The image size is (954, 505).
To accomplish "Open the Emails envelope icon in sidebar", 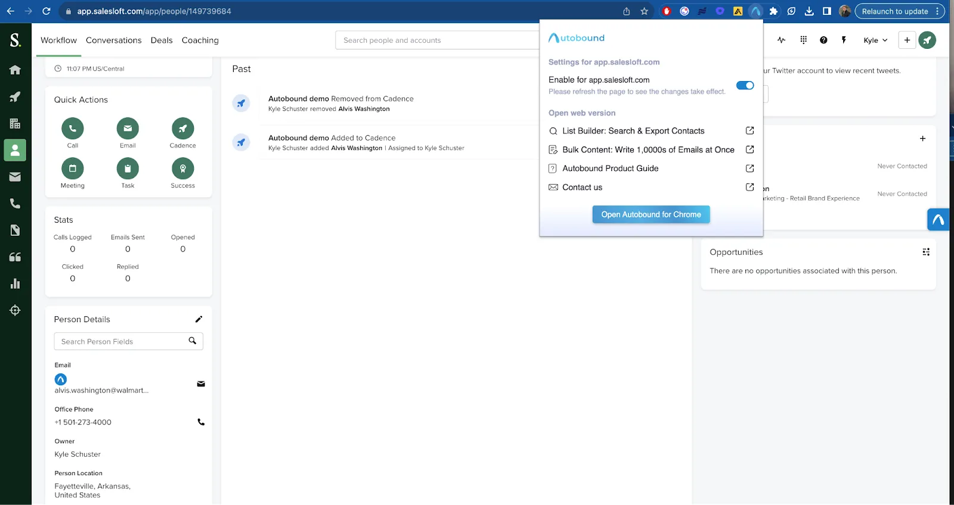I will pyautogui.click(x=16, y=177).
